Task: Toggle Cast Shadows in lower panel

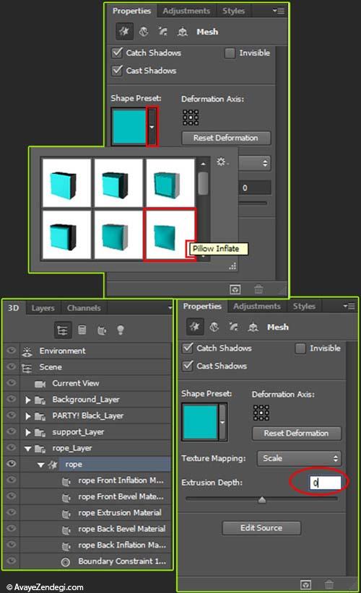Action: (188, 366)
